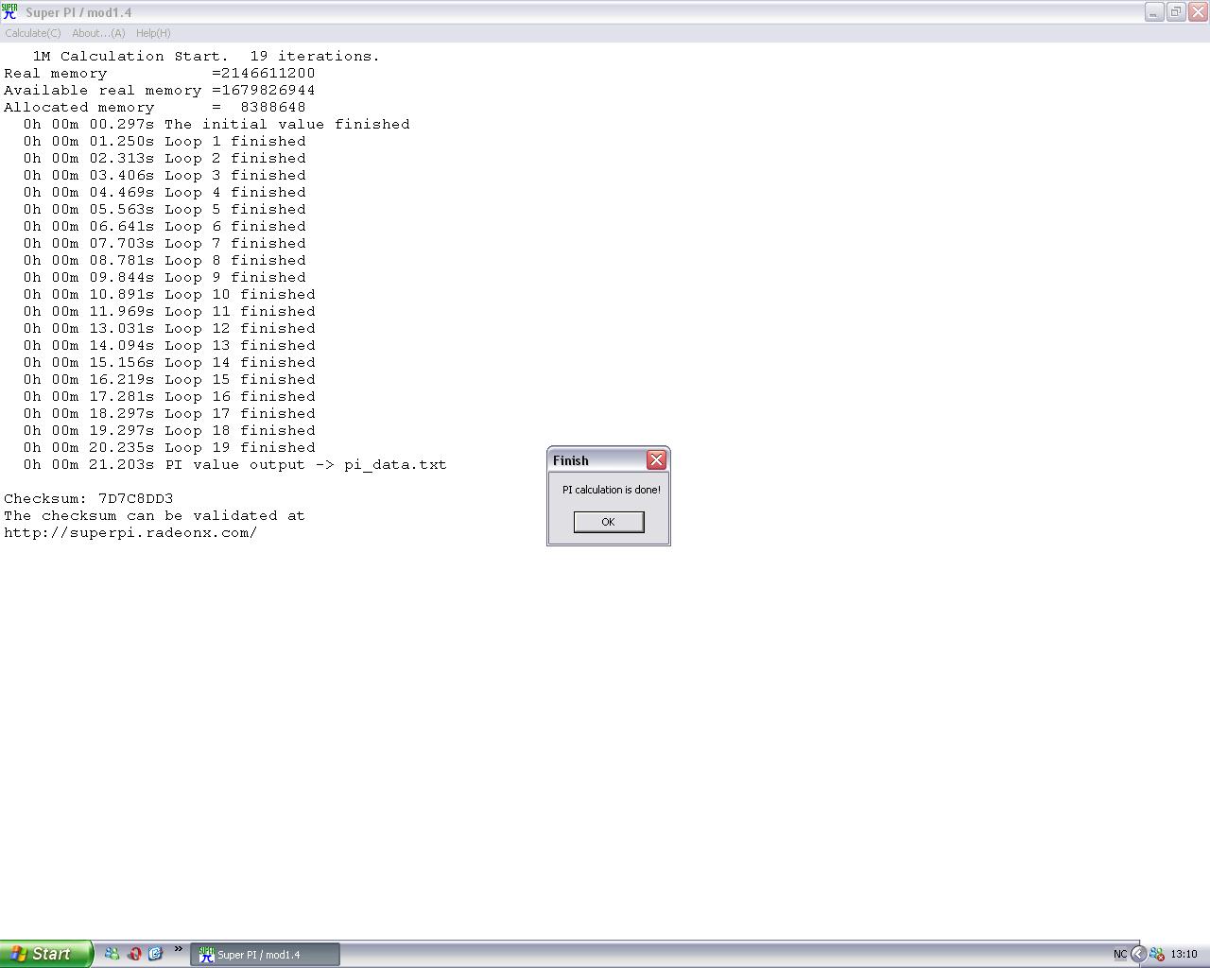Click the 'Real memory =2146611200' line

click(x=160, y=74)
